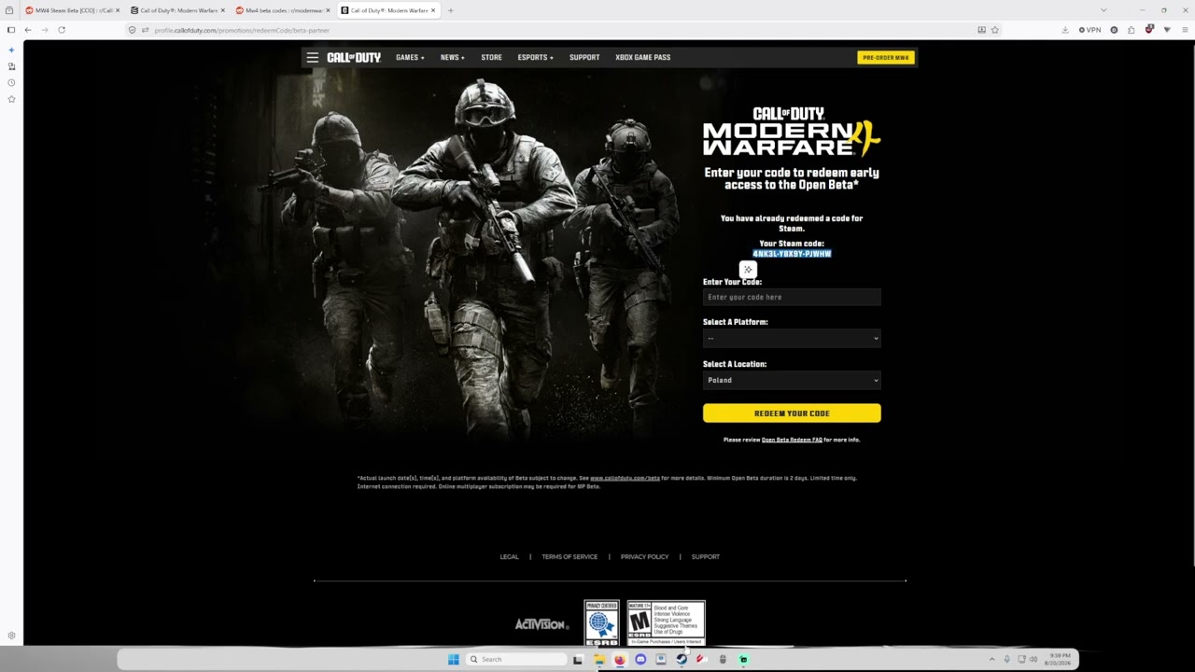Open Discord from the taskbar

(x=640, y=659)
